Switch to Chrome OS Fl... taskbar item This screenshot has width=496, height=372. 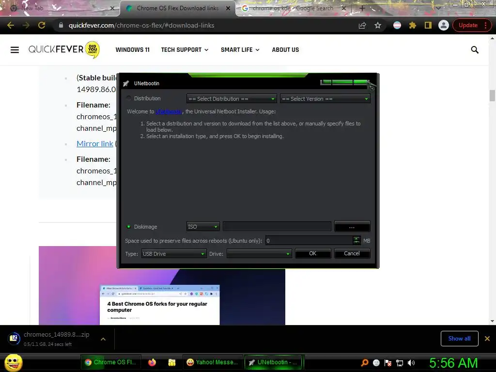(110, 362)
